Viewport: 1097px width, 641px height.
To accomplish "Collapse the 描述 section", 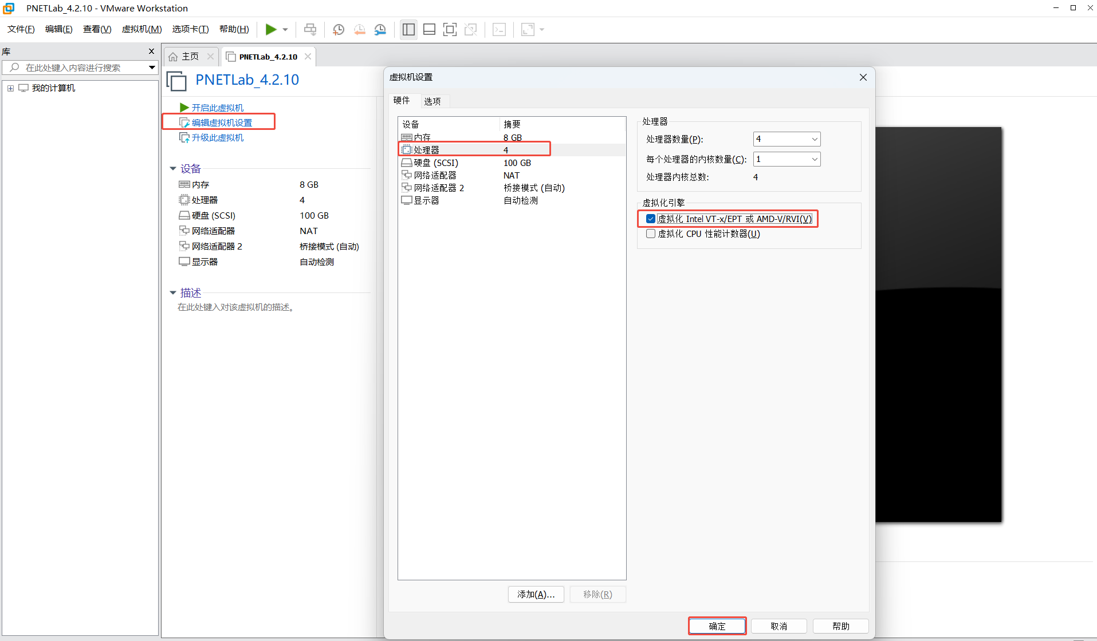I will click(x=173, y=293).
